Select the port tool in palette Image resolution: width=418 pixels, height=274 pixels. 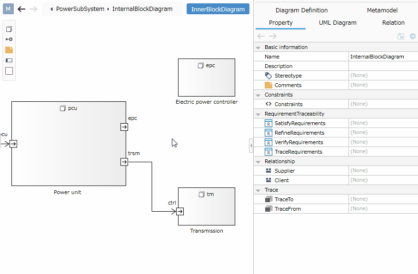tap(9, 60)
